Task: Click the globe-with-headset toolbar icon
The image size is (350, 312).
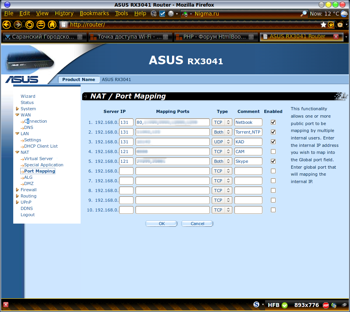Action: tap(153, 14)
